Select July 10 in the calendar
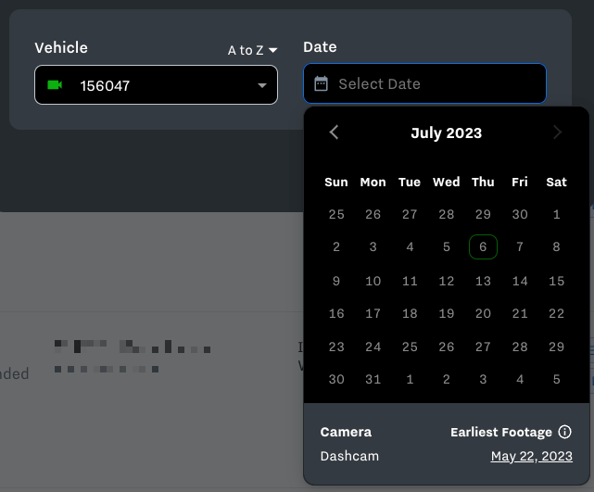Screen dimensions: 594x492 click(373, 281)
